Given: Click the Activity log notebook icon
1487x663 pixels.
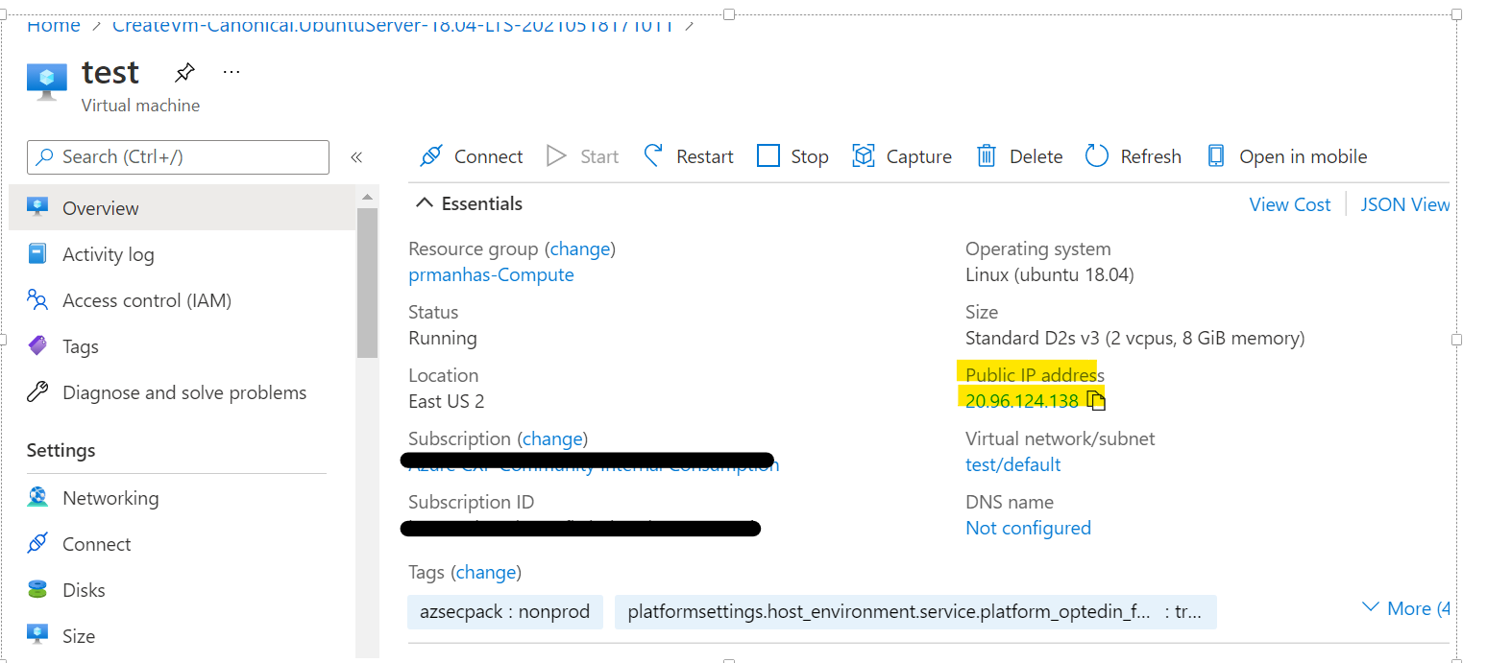Looking at the screenshot, I should click(37, 254).
